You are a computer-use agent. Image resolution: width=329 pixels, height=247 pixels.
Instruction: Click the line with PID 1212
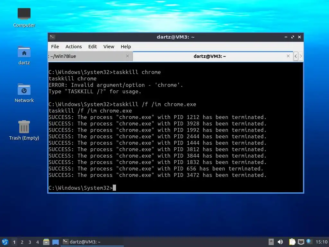(157, 117)
